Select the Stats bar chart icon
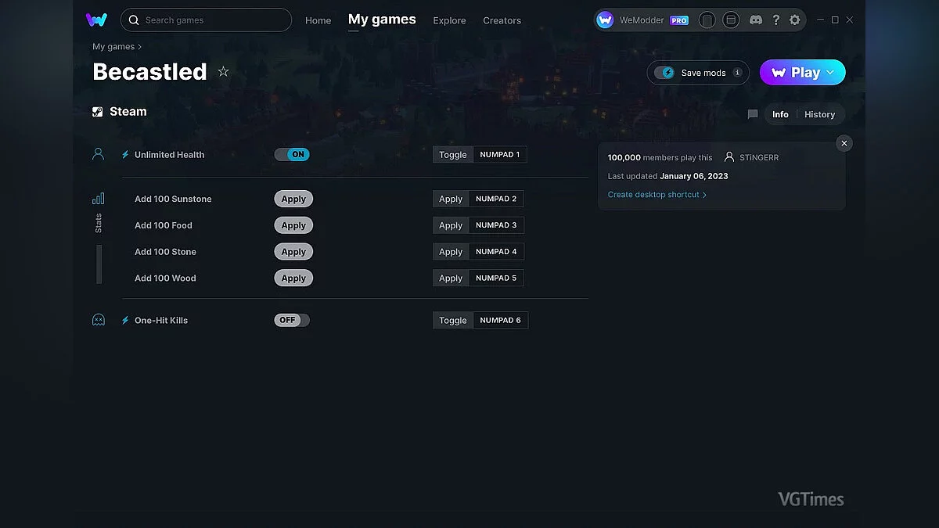 click(98, 199)
